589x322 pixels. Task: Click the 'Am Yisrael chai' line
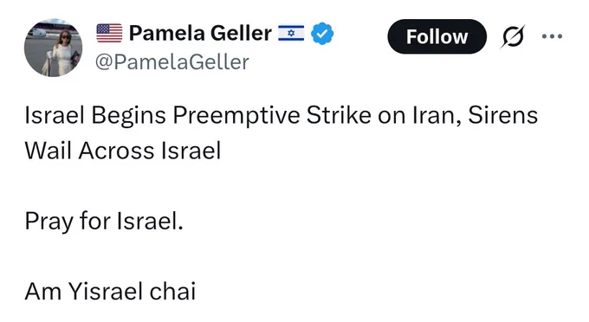(x=110, y=292)
